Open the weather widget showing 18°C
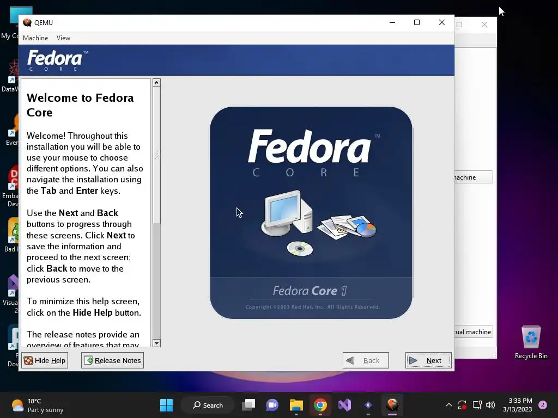This screenshot has height=418, width=558. pyautogui.click(x=38, y=405)
